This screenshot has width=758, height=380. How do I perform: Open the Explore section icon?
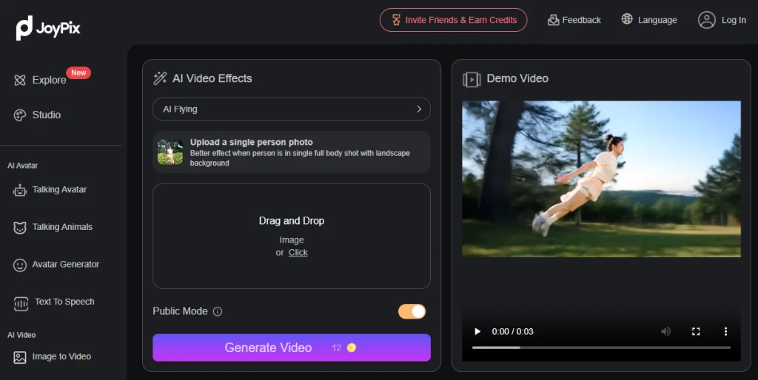tap(20, 80)
